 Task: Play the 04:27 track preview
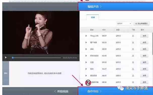[x=86, y=69]
